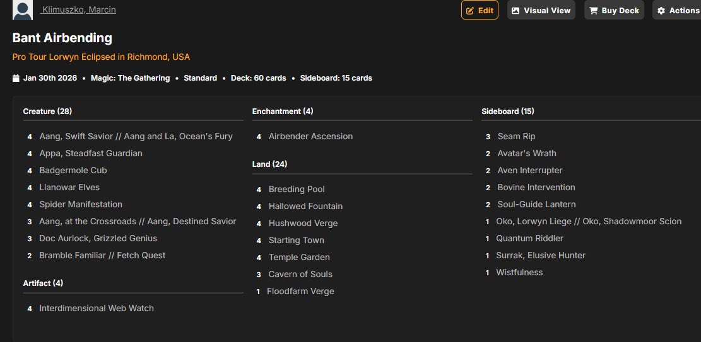Viewport: 701px width, 342px height.
Task: Click the Land (24) section header
Action: point(269,164)
